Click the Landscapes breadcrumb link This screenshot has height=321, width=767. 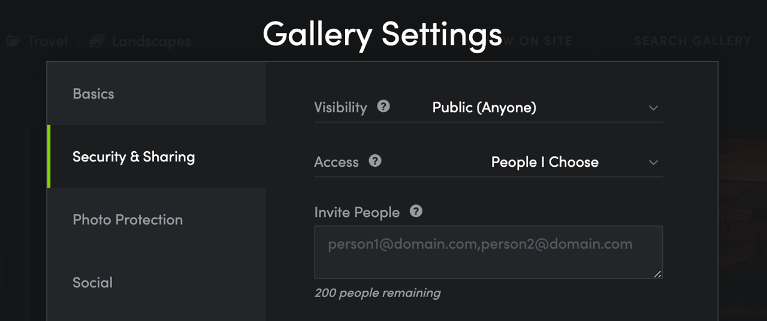pyautogui.click(x=151, y=41)
